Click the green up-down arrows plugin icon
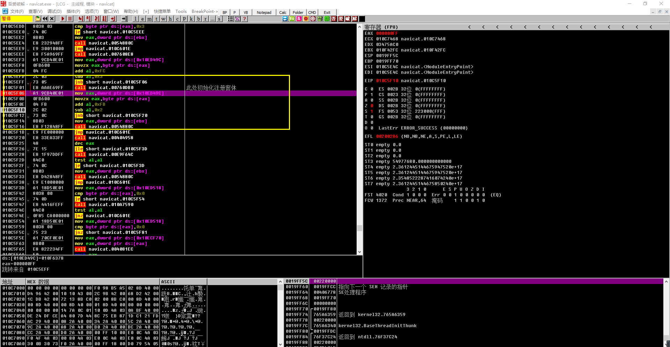The height and width of the screenshot is (347, 670). pyautogui.click(x=292, y=19)
